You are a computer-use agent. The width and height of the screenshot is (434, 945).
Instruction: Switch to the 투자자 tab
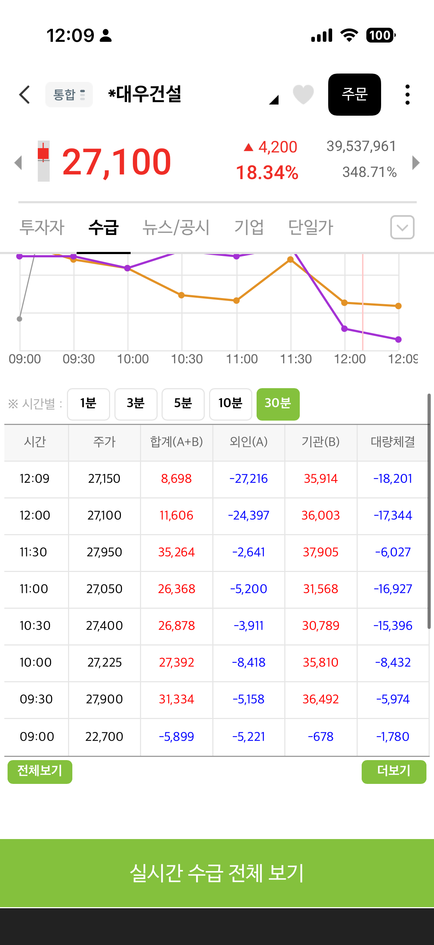click(42, 227)
